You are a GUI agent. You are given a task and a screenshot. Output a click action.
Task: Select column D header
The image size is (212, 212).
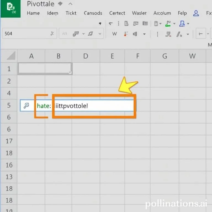click(86, 56)
